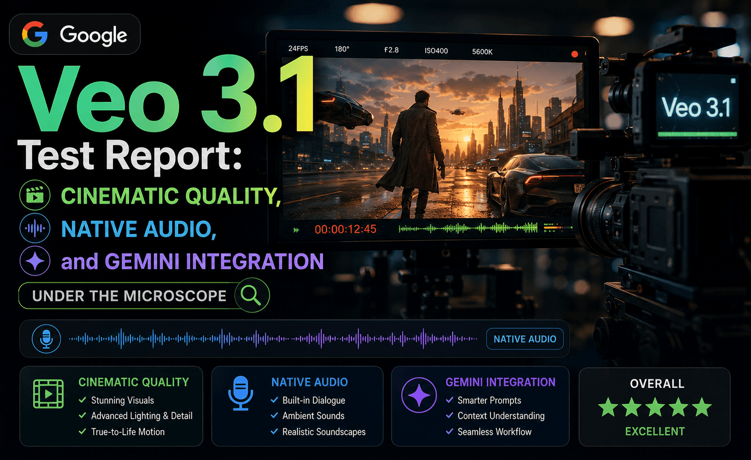Click the NATIVE AUDIO card title
This screenshot has width=751, height=460.
310,382
